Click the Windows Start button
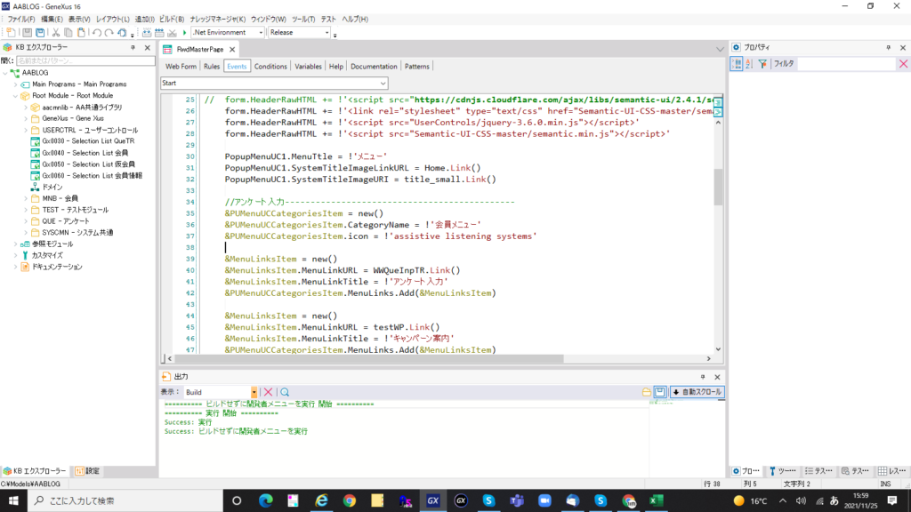This screenshot has width=911, height=512. pyautogui.click(x=13, y=500)
